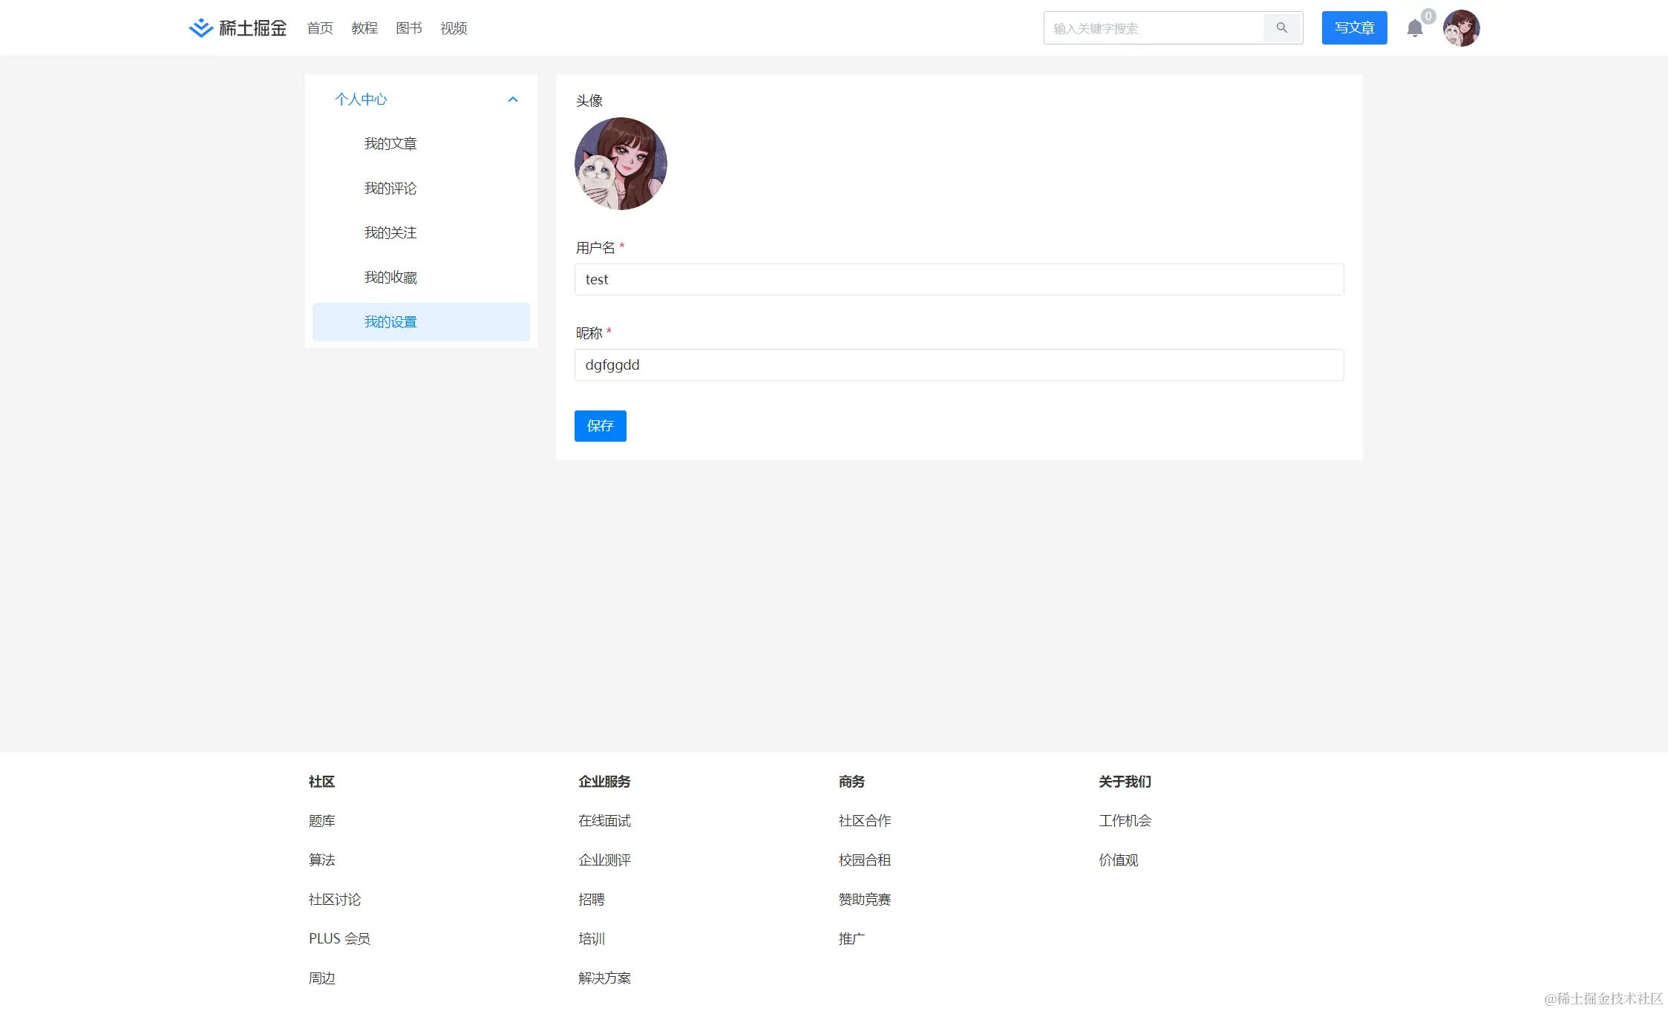1668x1011 pixels.
Task: Click the 用户名 input containing test
Action: [x=958, y=279]
